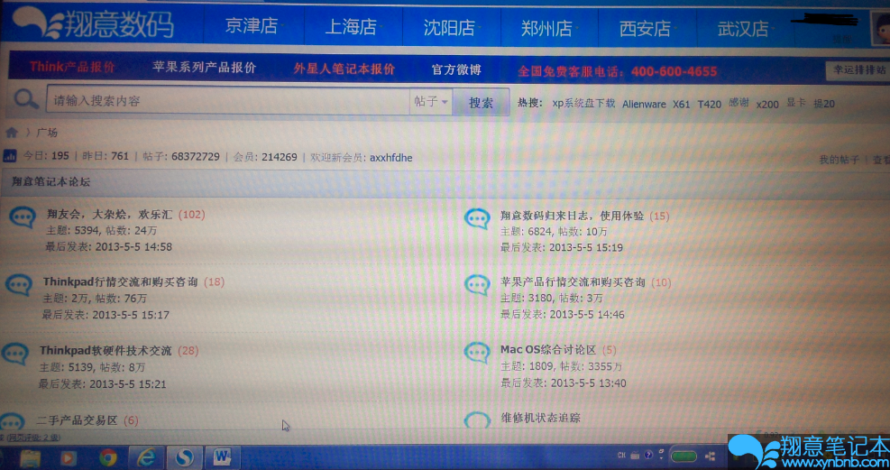Open Think产品报价 menu item
The height and width of the screenshot is (470, 890).
click(x=72, y=67)
